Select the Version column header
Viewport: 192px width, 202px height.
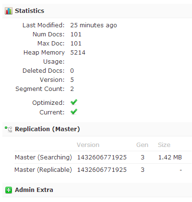[88, 145]
